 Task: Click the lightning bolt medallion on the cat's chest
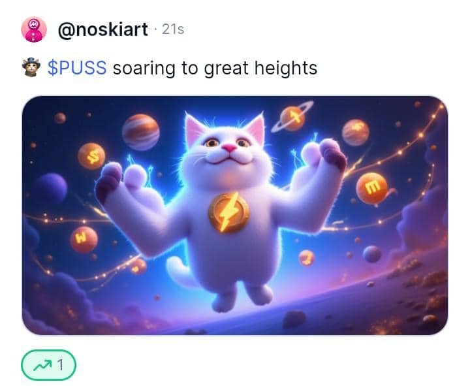(229, 213)
